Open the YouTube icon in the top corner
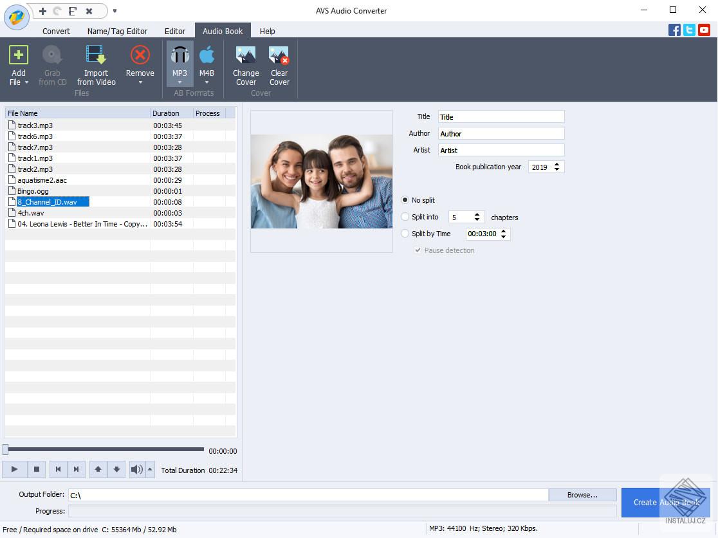Image resolution: width=718 pixels, height=538 pixels. point(704,30)
